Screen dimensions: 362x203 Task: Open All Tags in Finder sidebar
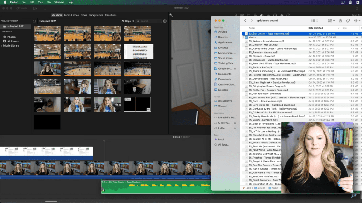[x=223, y=145]
